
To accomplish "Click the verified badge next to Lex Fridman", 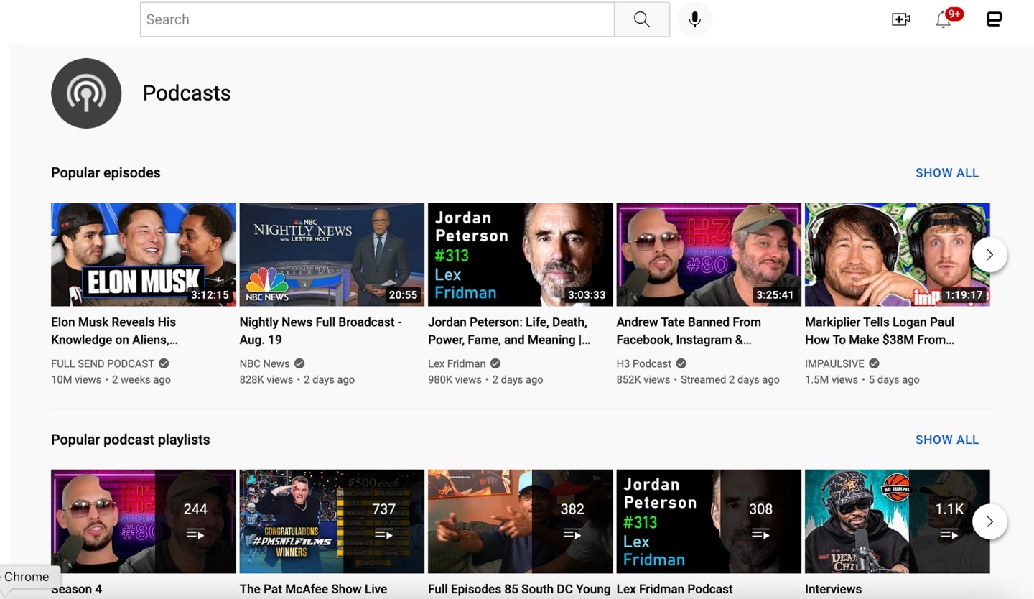I will [x=494, y=363].
